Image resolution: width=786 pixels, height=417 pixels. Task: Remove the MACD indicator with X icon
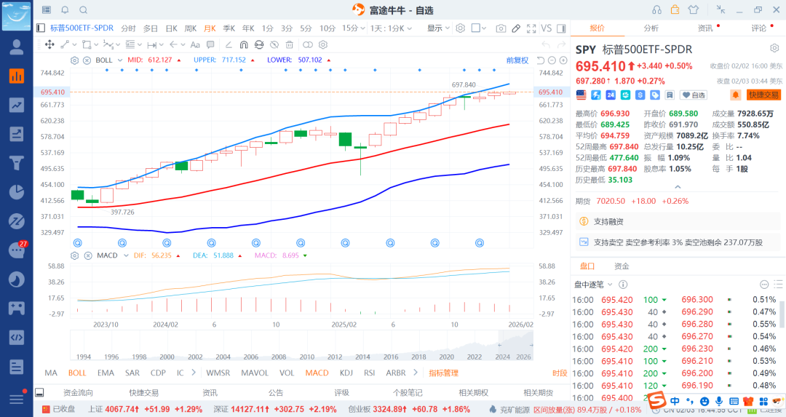pos(88,255)
